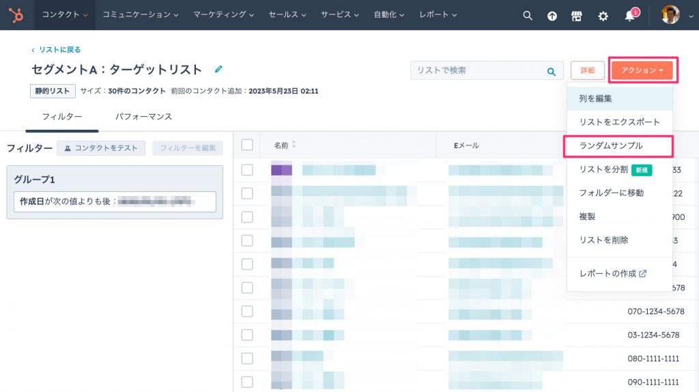
Task: Click the 作成日 filter condition box
Action: [115, 201]
